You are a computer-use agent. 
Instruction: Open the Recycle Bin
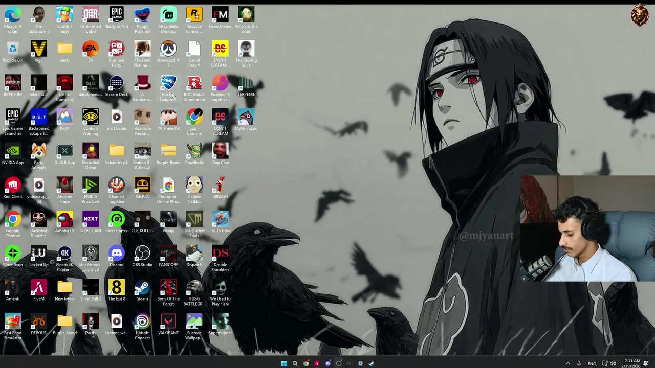[13, 52]
